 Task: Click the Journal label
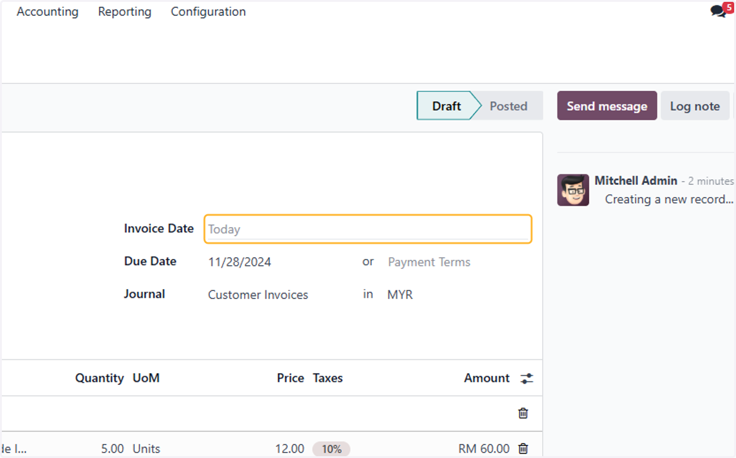pos(145,294)
